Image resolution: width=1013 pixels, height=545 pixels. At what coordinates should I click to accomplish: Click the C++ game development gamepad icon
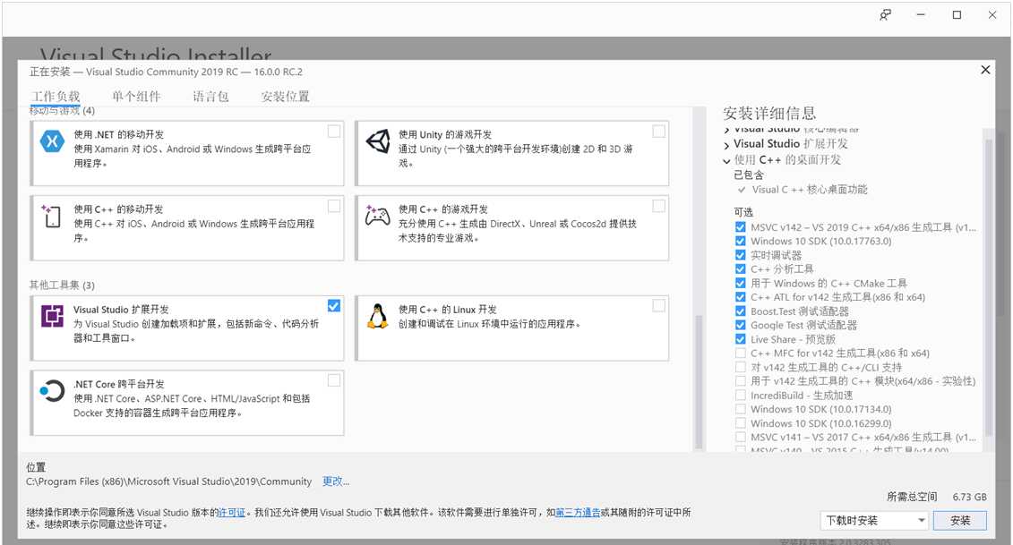coord(378,216)
